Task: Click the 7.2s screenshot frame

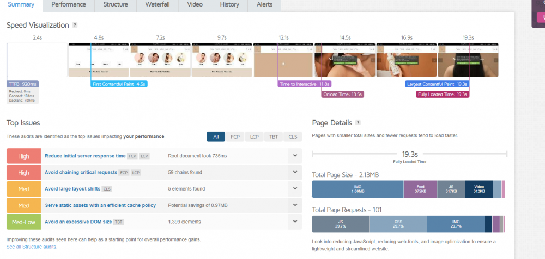Action: pyautogui.click(x=160, y=60)
